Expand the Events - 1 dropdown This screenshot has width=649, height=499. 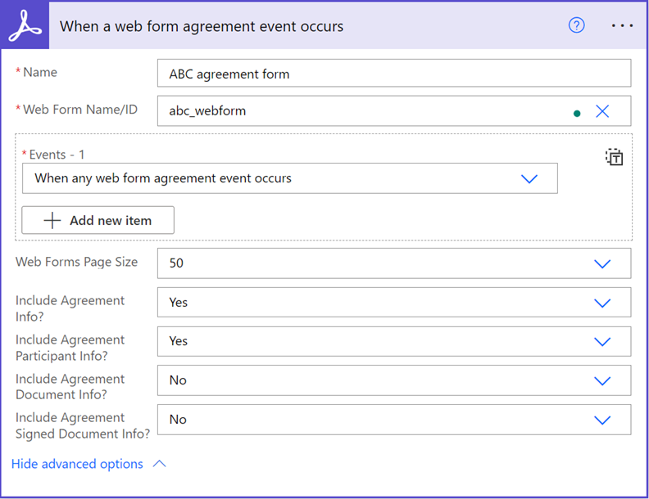click(x=529, y=178)
